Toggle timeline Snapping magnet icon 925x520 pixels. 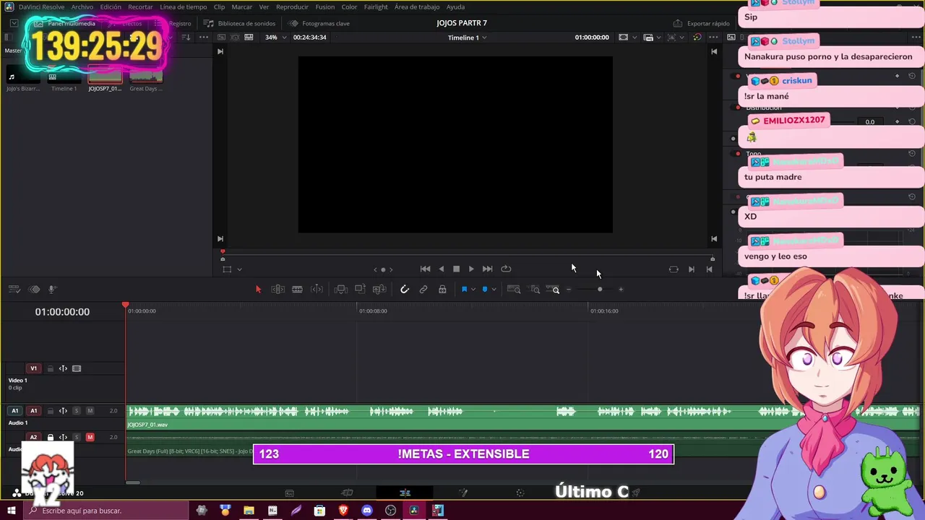[x=405, y=290]
